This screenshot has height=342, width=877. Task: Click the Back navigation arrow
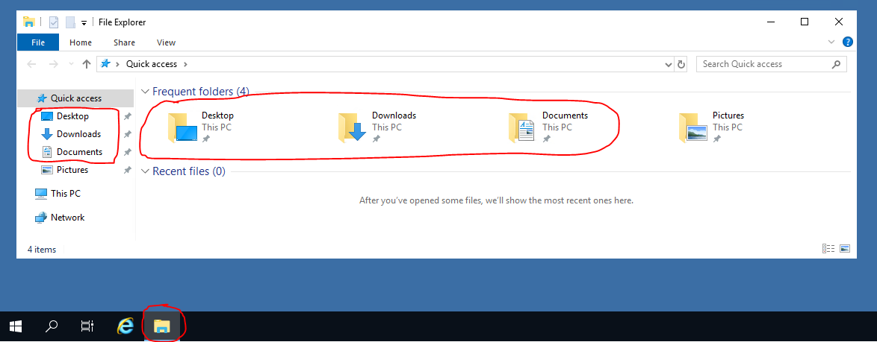[32, 64]
